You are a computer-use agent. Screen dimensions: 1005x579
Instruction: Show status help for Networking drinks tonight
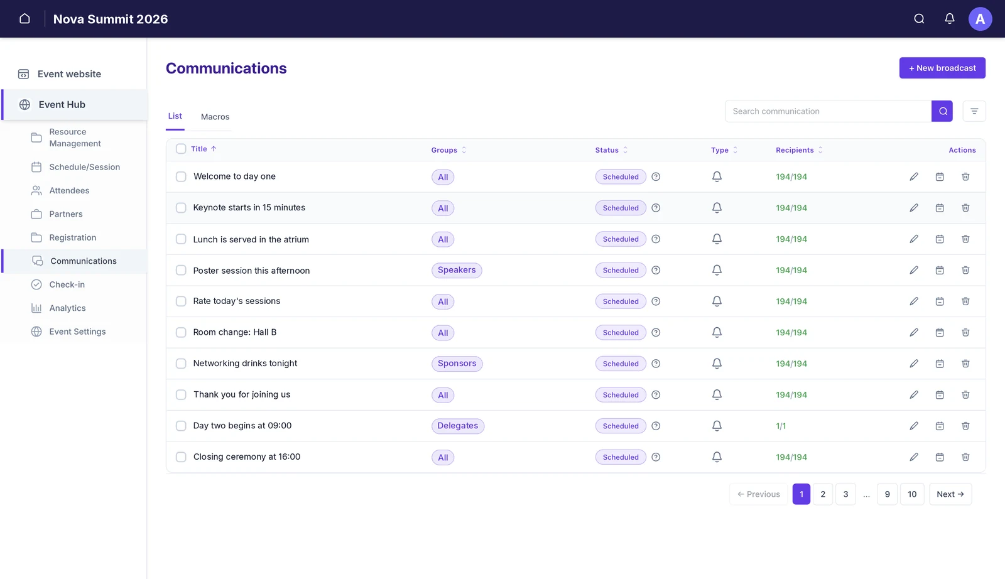point(656,364)
